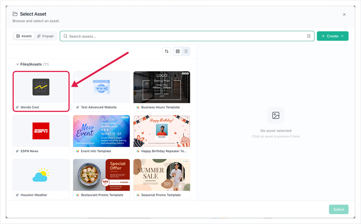Click the rocket icon beside Test Advanced Website
361x224 pixels.
click(x=78, y=107)
